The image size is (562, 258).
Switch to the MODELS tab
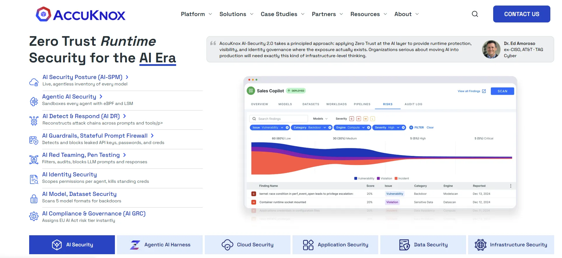point(285,104)
